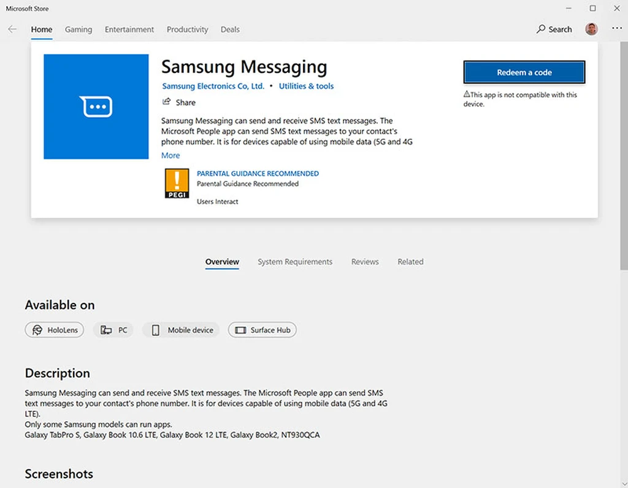Screen dimensions: 628x488
Task: Switch to System Requirements section
Action: (295, 261)
